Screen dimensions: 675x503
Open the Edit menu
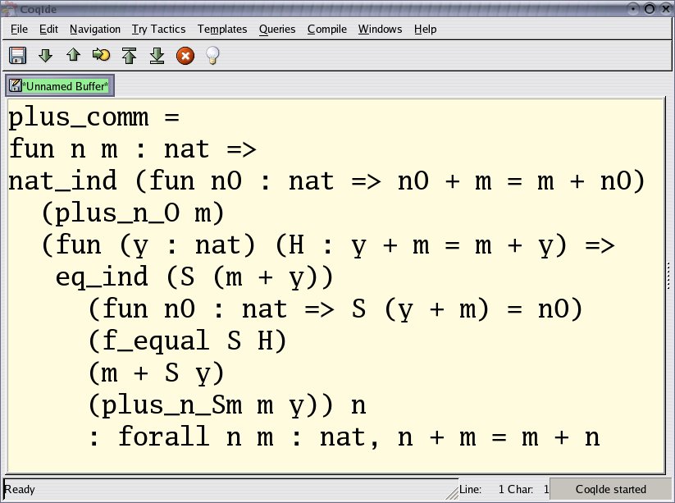(x=48, y=29)
